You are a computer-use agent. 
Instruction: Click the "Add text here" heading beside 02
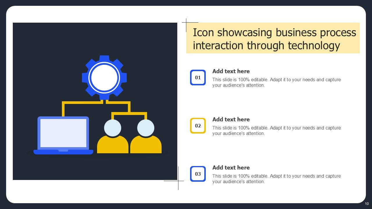coord(231,119)
